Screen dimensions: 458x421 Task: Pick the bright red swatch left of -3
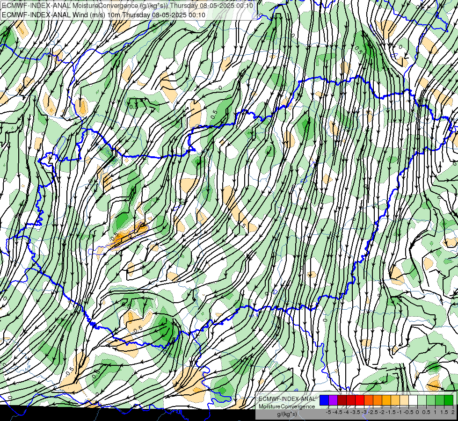360,400
